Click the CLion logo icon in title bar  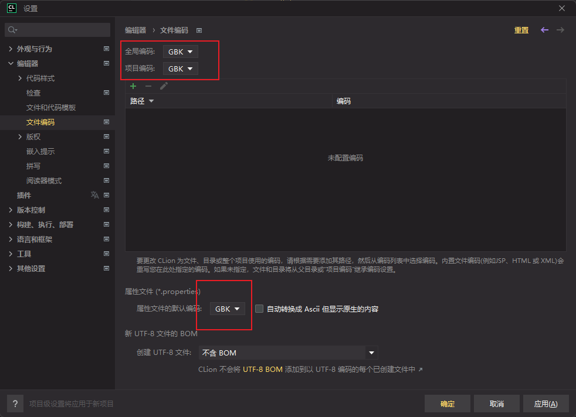point(12,8)
